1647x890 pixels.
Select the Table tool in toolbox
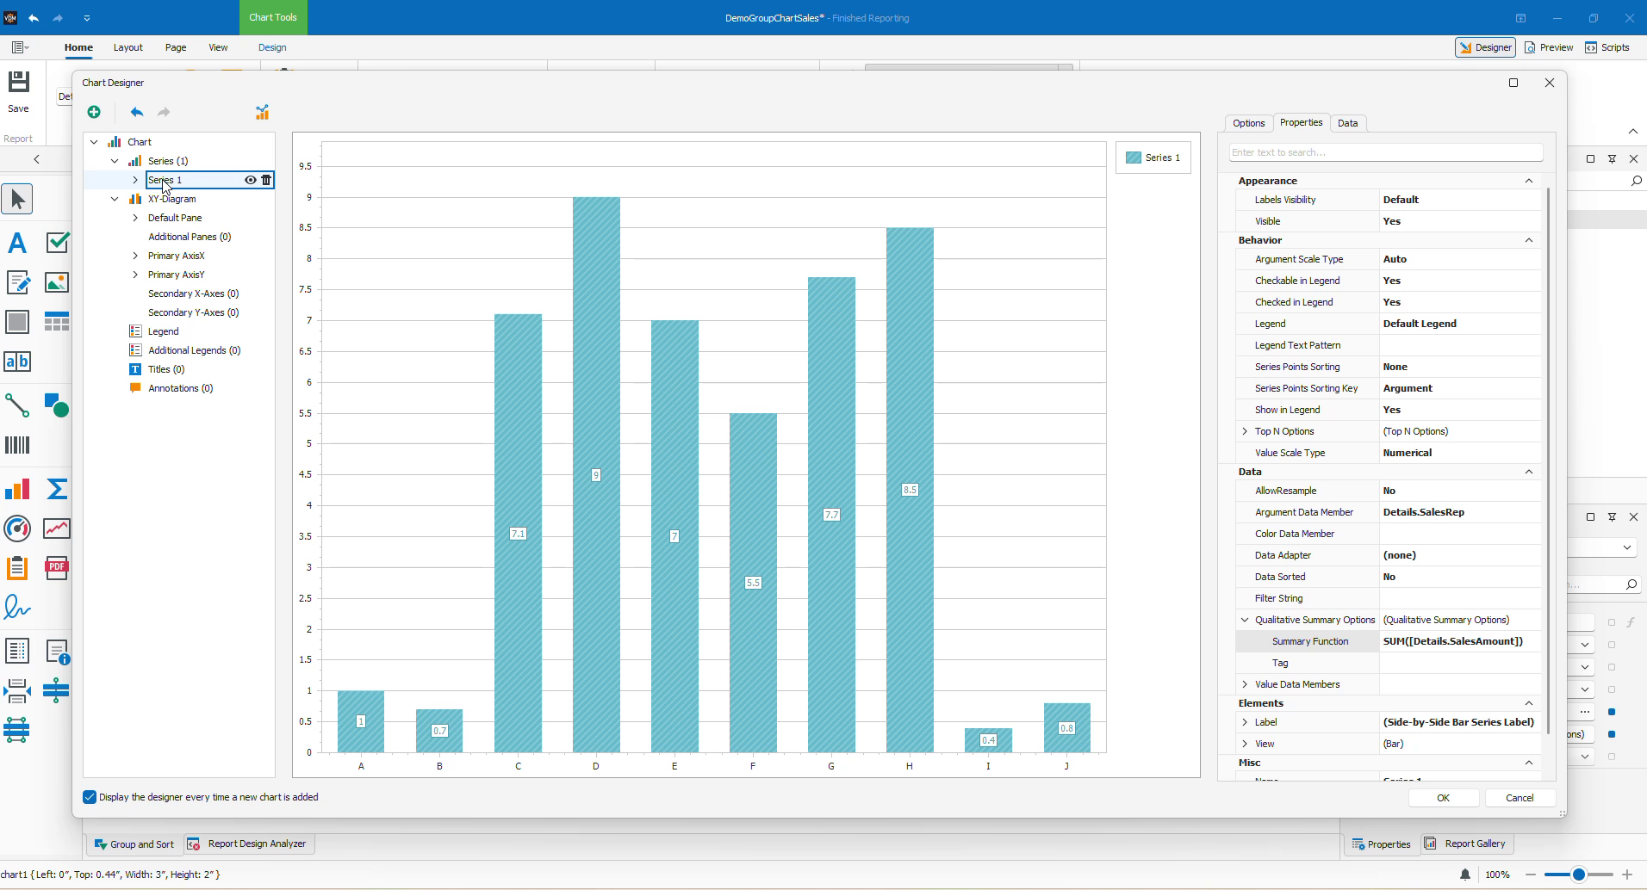[x=57, y=322]
